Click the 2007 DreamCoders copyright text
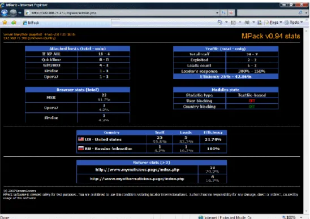 click(x=20, y=191)
